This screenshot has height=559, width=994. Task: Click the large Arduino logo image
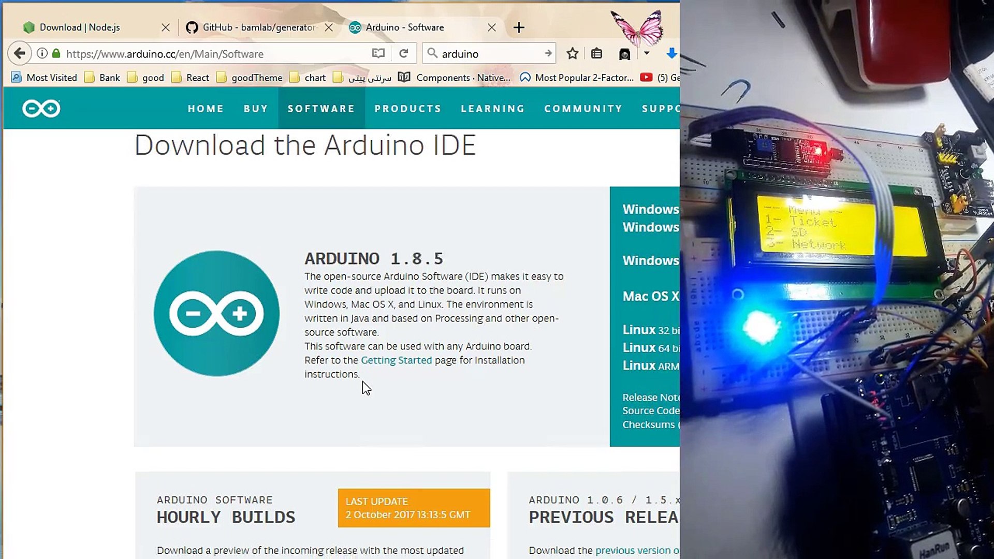(216, 314)
